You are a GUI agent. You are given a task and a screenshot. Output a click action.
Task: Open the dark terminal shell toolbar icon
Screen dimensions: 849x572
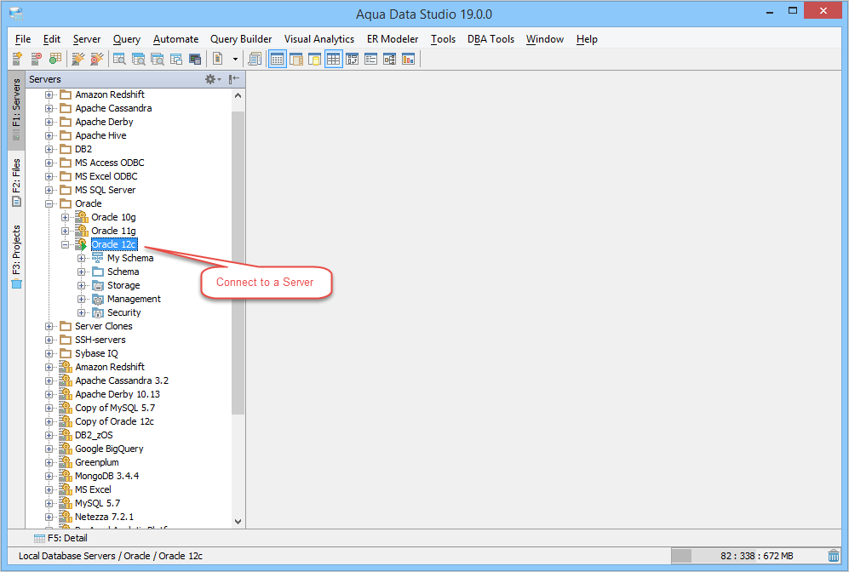click(x=195, y=59)
